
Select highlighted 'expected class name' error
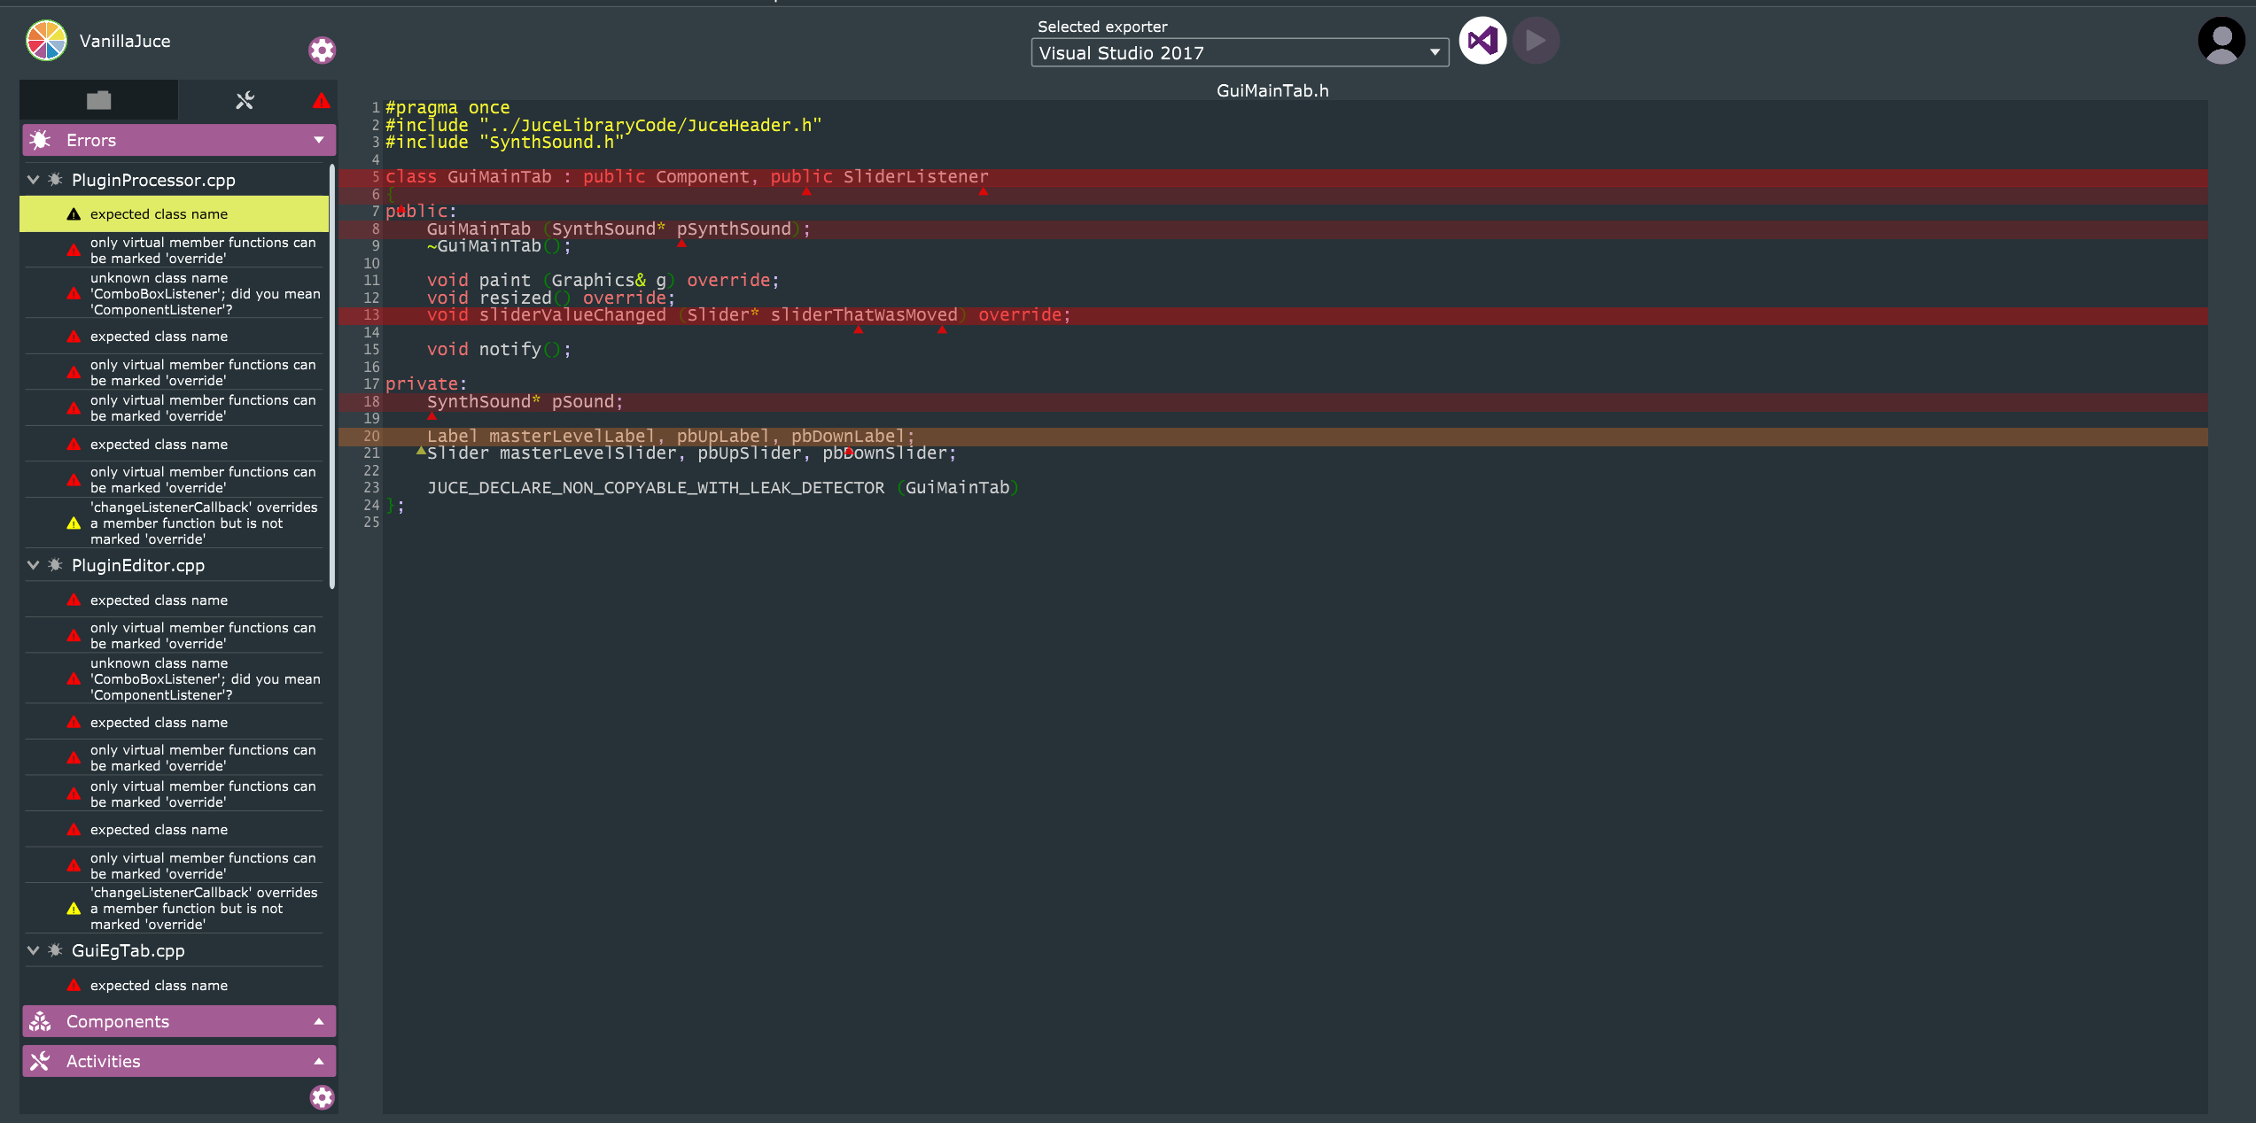(174, 214)
